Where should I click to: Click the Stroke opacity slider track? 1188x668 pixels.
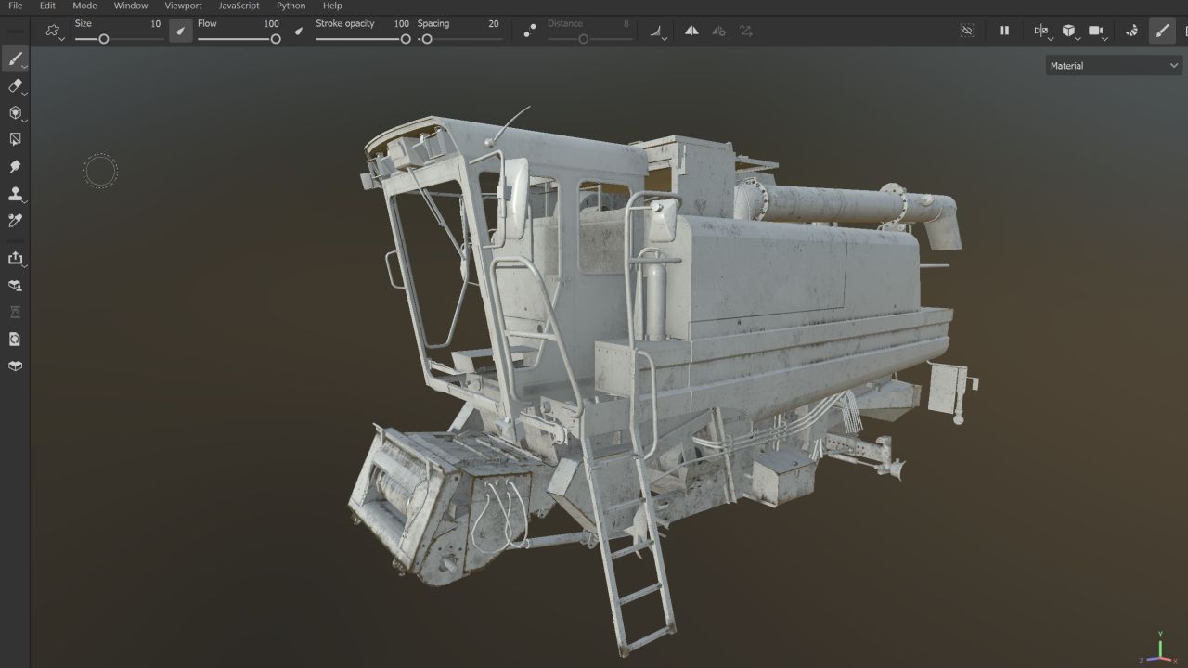[x=363, y=39]
